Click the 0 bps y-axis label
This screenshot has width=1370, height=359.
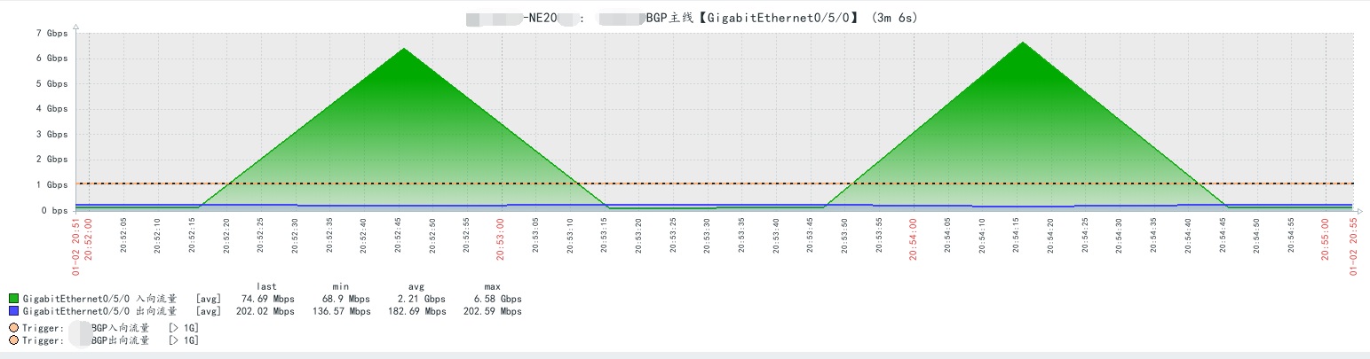click(54, 211)
